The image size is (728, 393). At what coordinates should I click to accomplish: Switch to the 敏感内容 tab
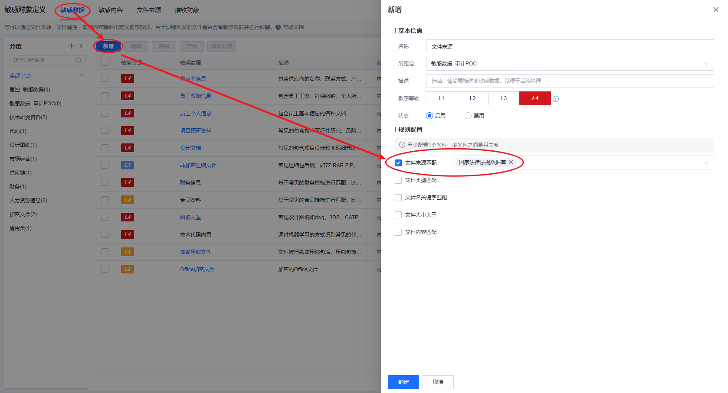coord(111,10)
